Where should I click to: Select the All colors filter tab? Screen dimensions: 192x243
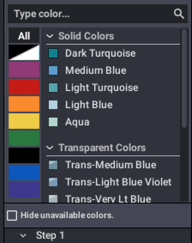24,35
